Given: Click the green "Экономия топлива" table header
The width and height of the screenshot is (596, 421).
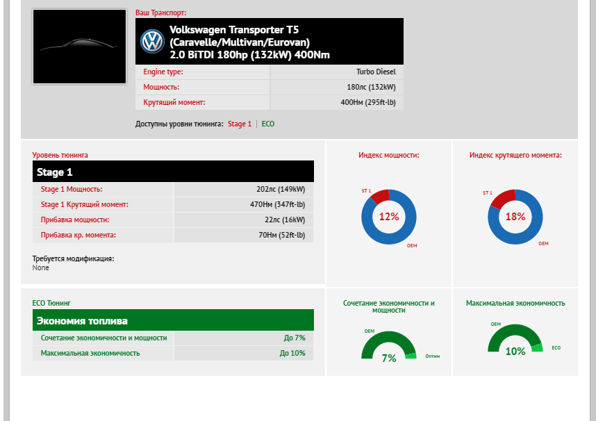Looking at the screenshot, I should [x=174, y=320].
